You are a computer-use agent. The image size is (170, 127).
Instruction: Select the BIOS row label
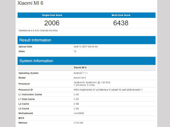click(x=21, y=118)
